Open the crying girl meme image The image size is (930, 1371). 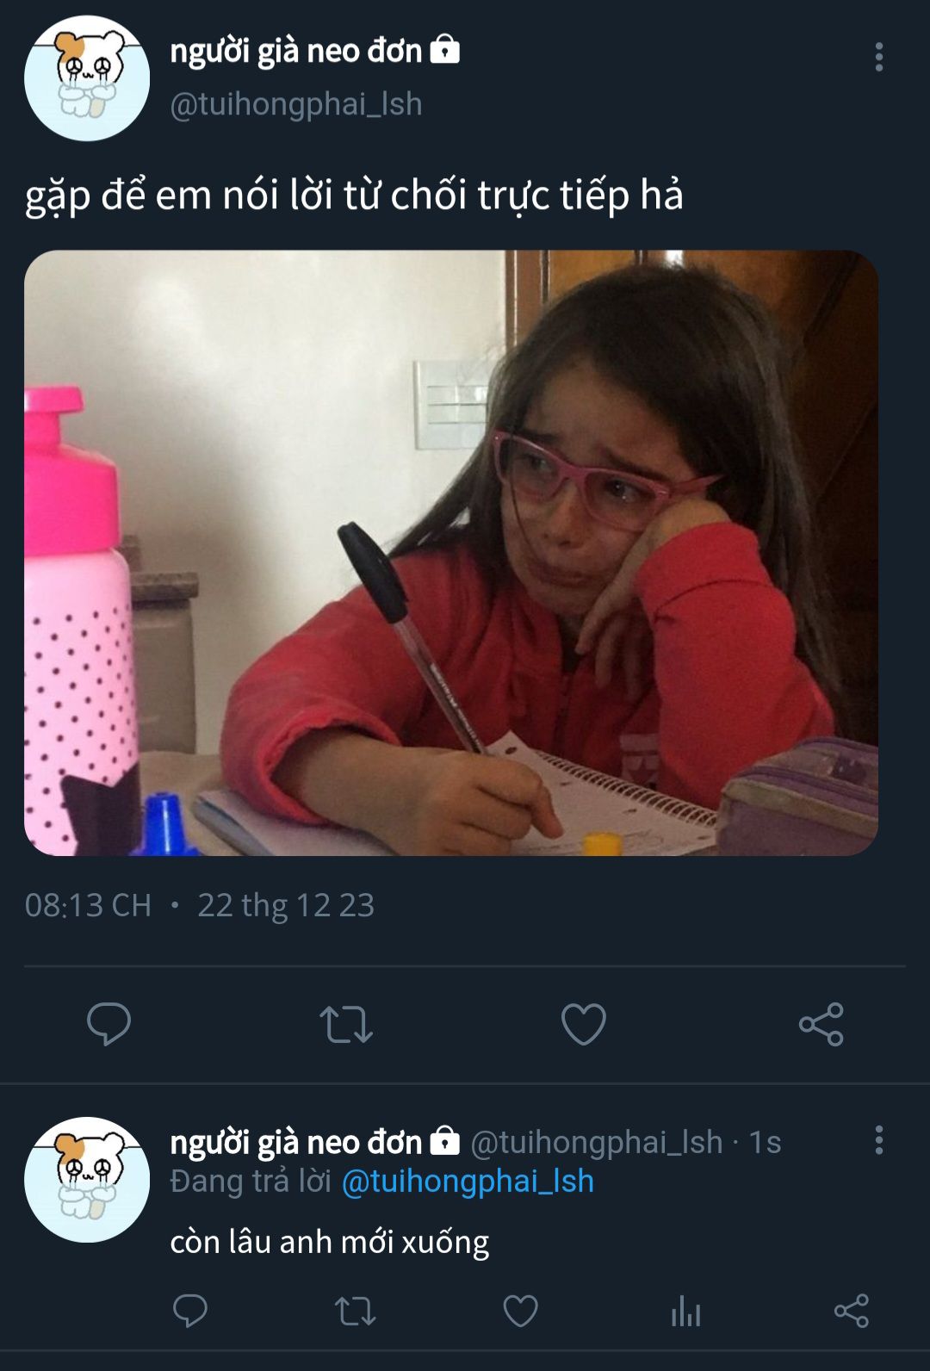pos(451,553)
